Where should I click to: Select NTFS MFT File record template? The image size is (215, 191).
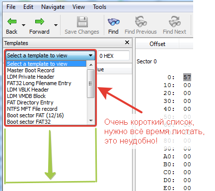click(x=46, y=109)
